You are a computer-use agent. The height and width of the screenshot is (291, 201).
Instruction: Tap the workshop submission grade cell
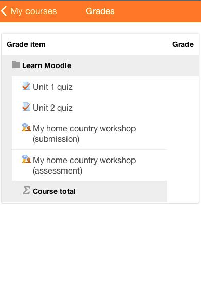click(x=183, y=134)
